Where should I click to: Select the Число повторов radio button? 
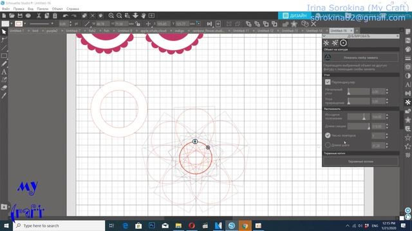[x=328, y=135]
